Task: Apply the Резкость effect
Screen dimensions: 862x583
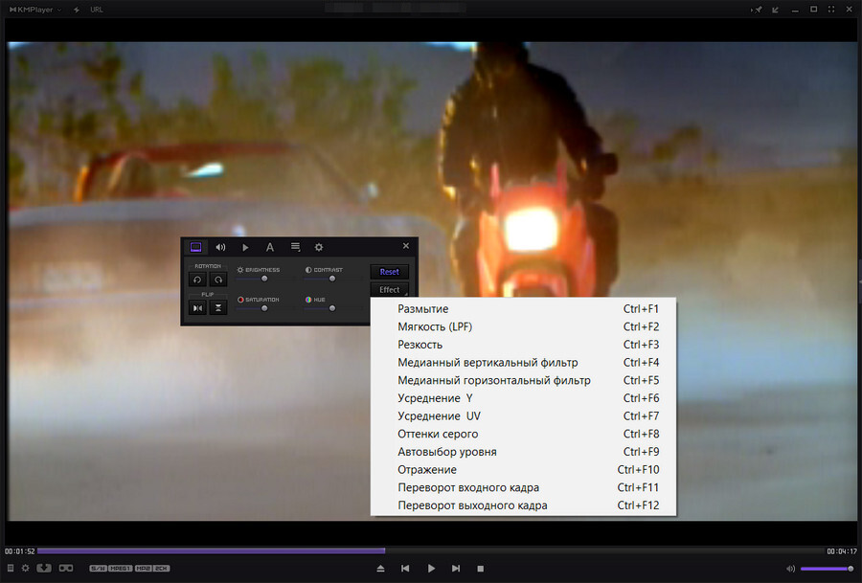Action: (x=523, y=345)
